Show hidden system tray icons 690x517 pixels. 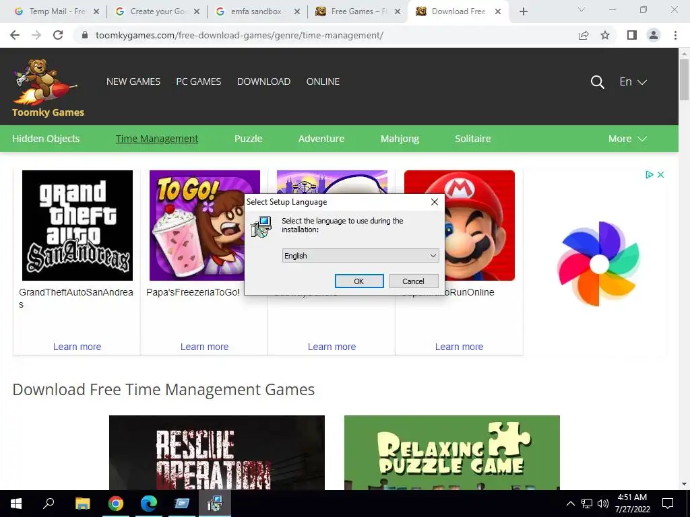point(570,504)
